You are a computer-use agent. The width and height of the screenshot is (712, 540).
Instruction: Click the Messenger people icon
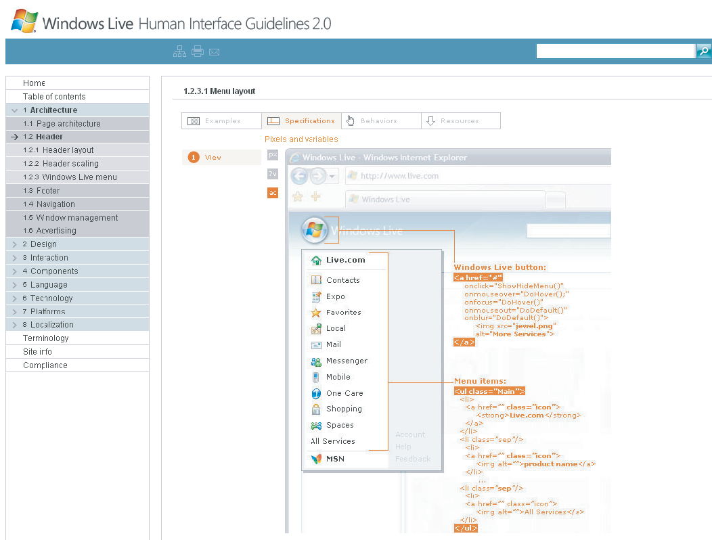[316, 361]
